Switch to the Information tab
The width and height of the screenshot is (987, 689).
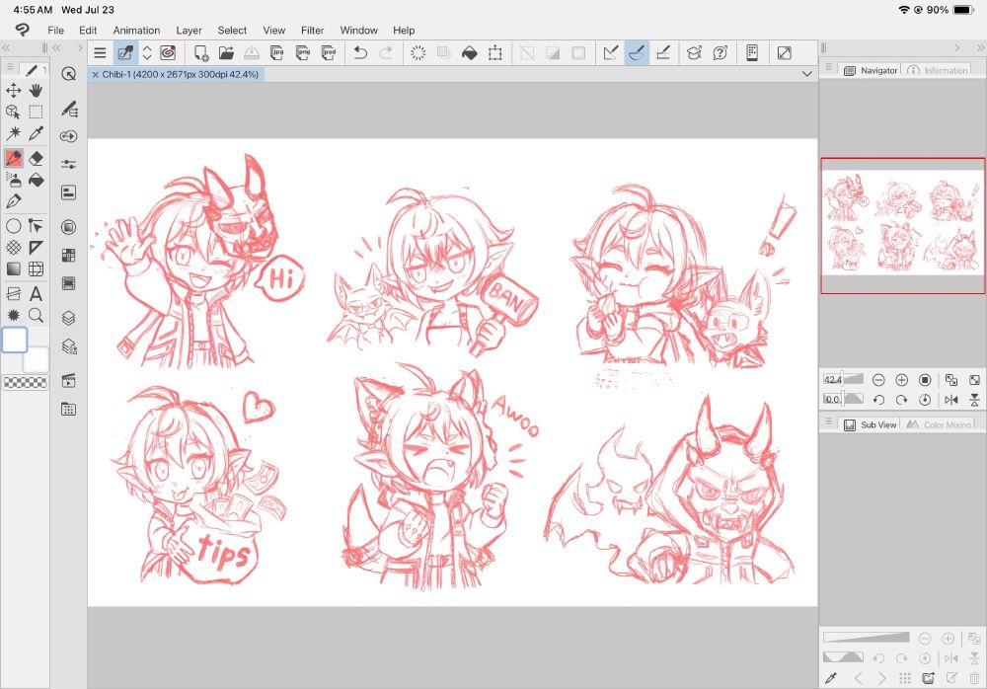[x=938, y=70]
